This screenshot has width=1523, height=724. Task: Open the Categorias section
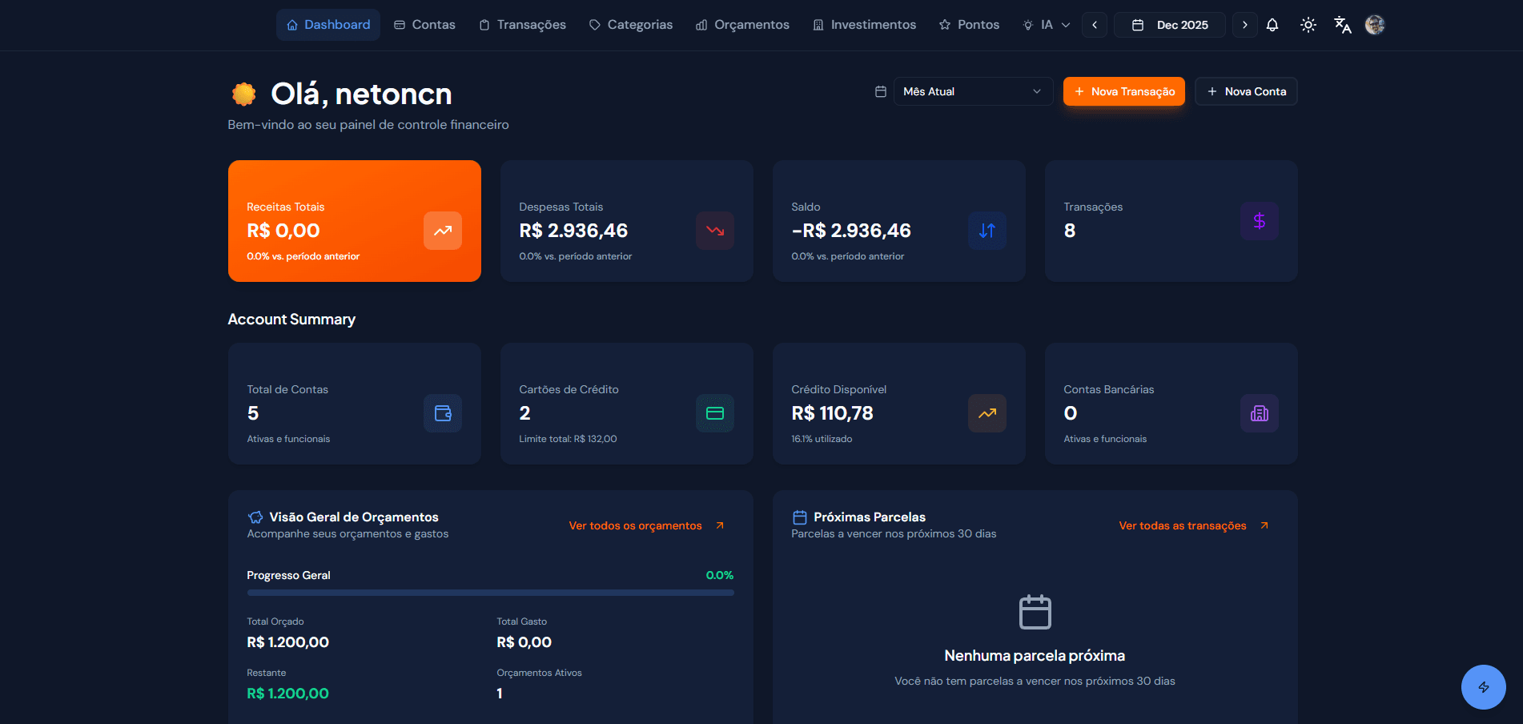click(630, 25)
